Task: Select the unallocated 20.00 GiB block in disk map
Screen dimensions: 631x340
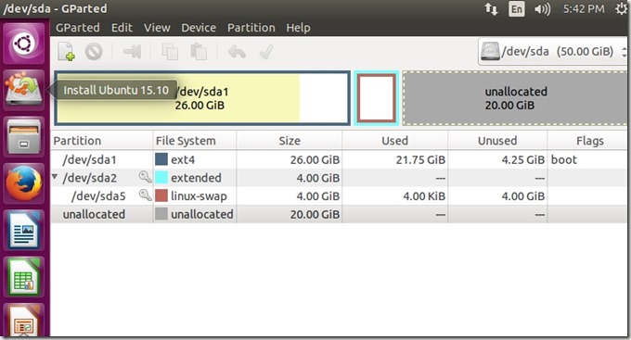Action: click(x=515, y=98)
